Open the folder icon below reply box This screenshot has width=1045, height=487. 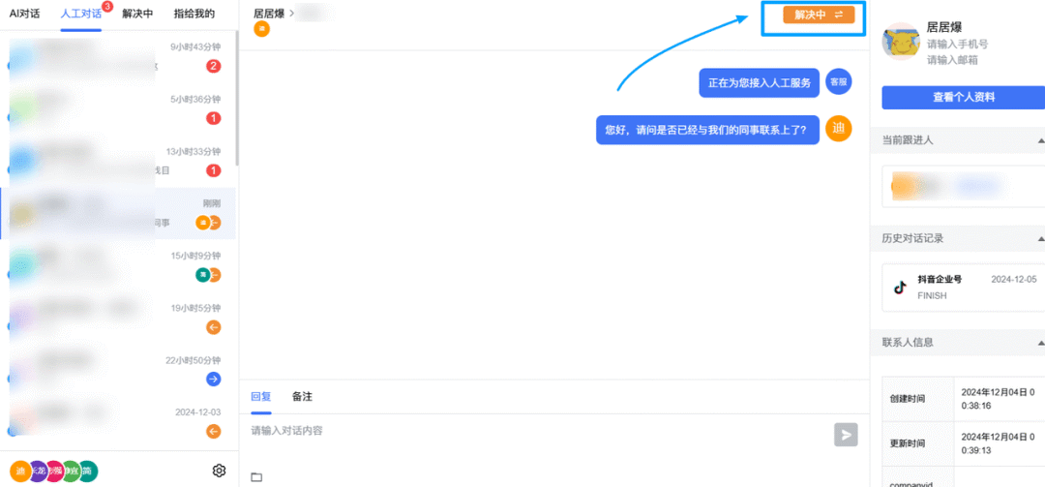click(x=256, y=477)
